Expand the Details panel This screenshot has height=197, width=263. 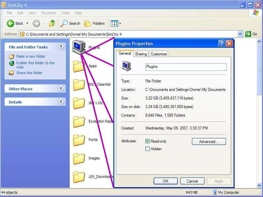pyautogui.click(x=61, y=101)
